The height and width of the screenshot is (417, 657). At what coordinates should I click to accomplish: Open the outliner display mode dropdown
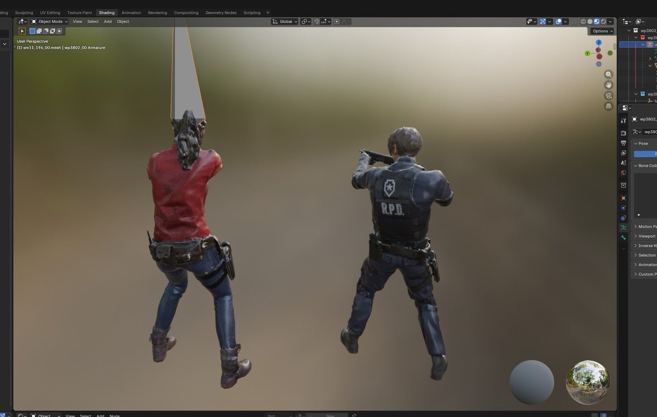(627, 21)
